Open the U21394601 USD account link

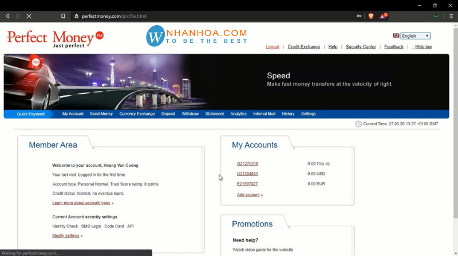tap(247, 174)
